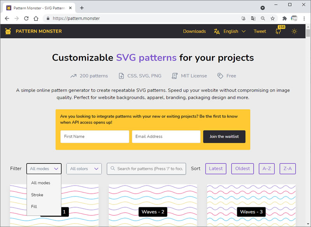
Task: Toggle the light/dark theme sun icon
Action: tap(294, 31)
